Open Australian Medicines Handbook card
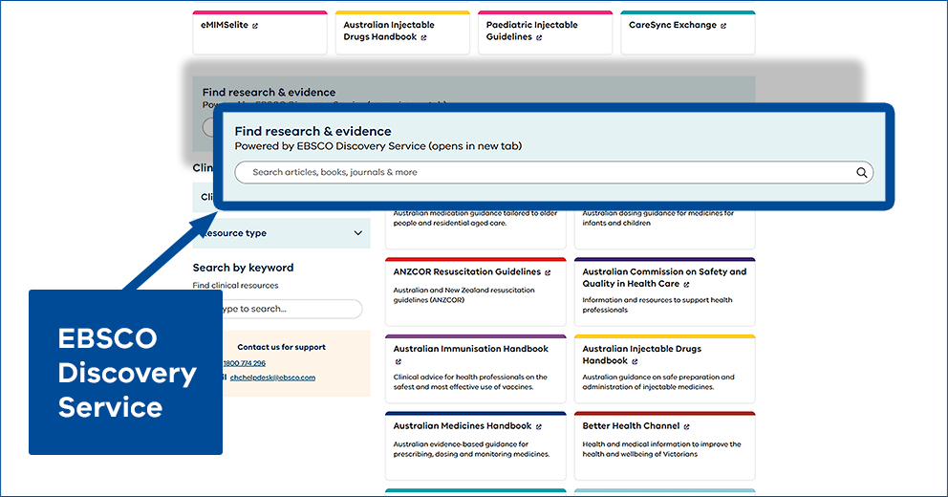948x497 pixels. click(x=476, y=446)
